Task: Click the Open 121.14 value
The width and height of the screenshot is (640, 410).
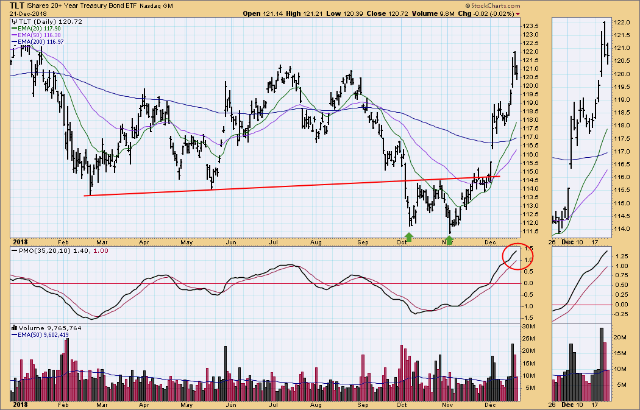Action: [263, 13]
